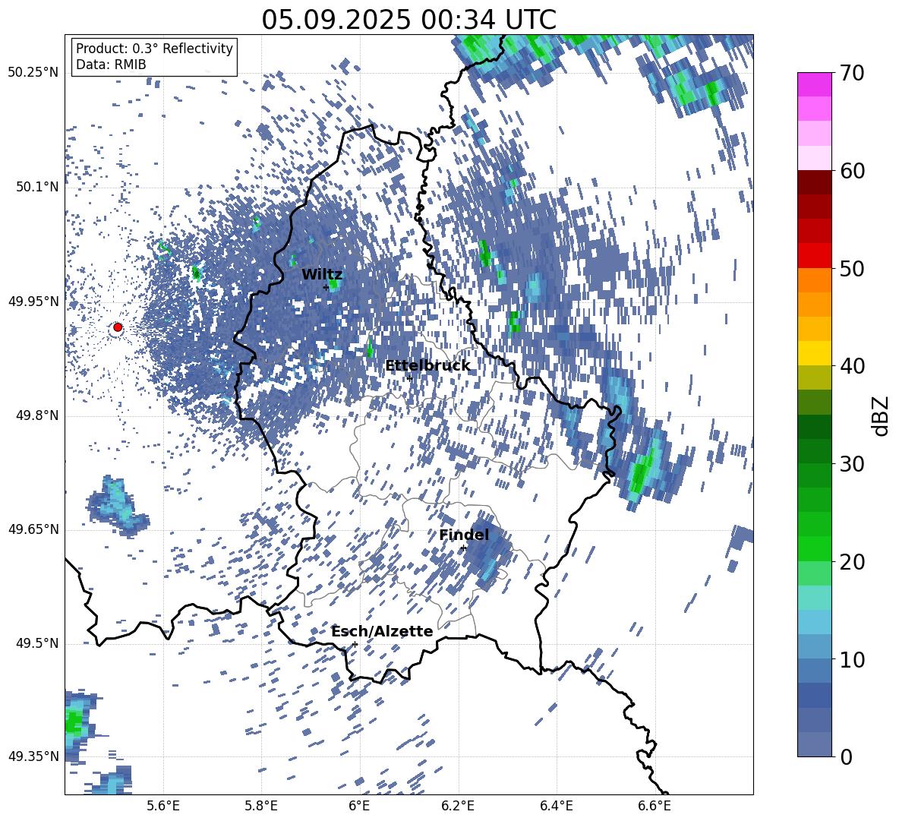Click the 49.35°N latitude label
This screenshot has height=821, width=899.
(34, 756)
